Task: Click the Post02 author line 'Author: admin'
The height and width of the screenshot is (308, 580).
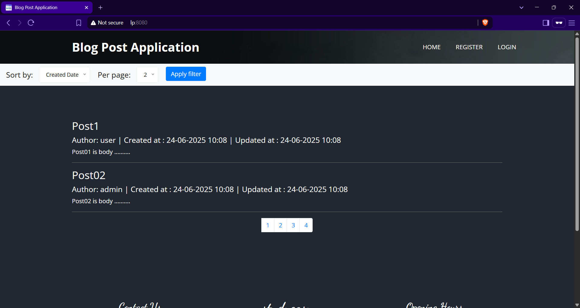Action: 97,190
